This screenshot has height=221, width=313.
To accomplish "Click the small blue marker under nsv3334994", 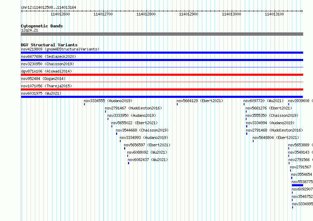I will pos(247,126).
